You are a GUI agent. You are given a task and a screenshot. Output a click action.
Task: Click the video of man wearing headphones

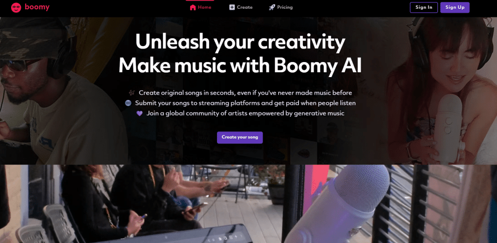(x=64, y=91)
